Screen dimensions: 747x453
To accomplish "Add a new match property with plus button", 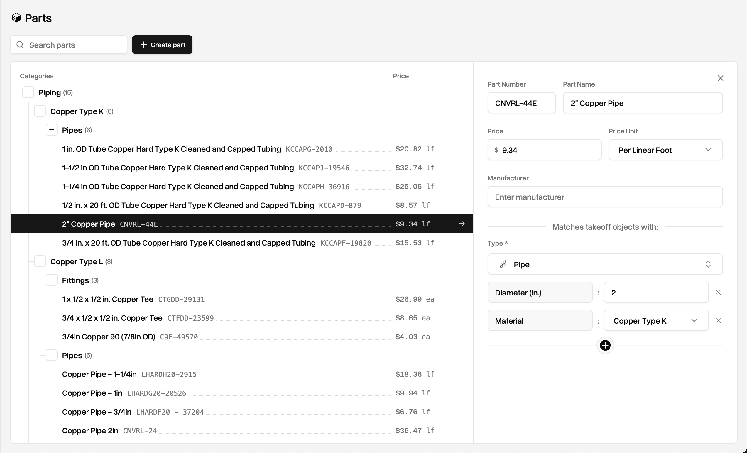I will tap(605, 345).
